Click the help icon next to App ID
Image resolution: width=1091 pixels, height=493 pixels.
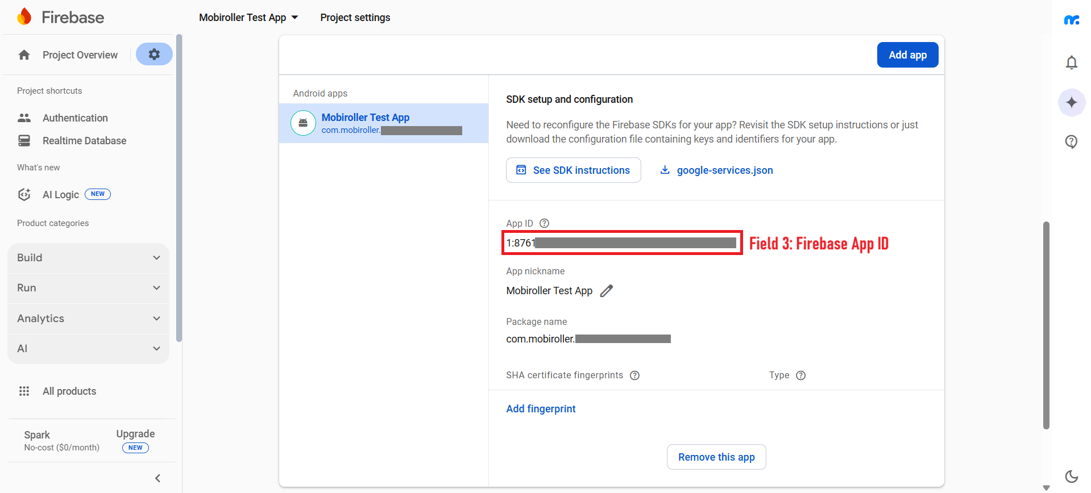pos(544,223)
